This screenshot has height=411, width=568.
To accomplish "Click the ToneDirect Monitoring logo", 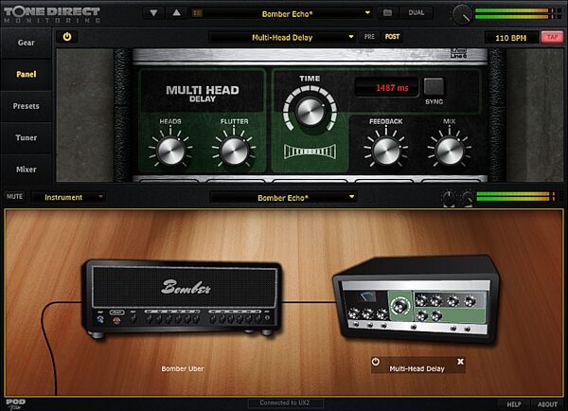I will [x=52, y=14].
